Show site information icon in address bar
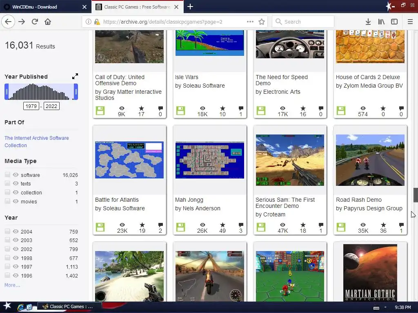Image resolution: width=418 pixels, height=313 pixels. tap(88, 22)
